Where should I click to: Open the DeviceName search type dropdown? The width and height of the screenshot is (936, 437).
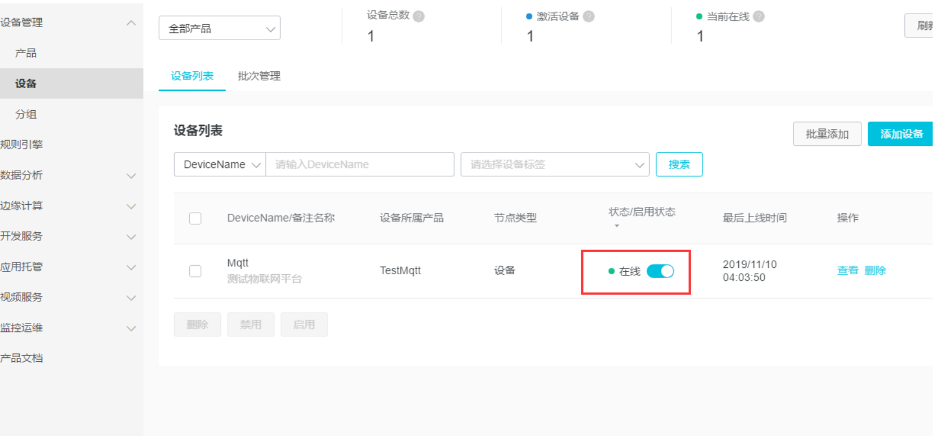coord(220,165)
